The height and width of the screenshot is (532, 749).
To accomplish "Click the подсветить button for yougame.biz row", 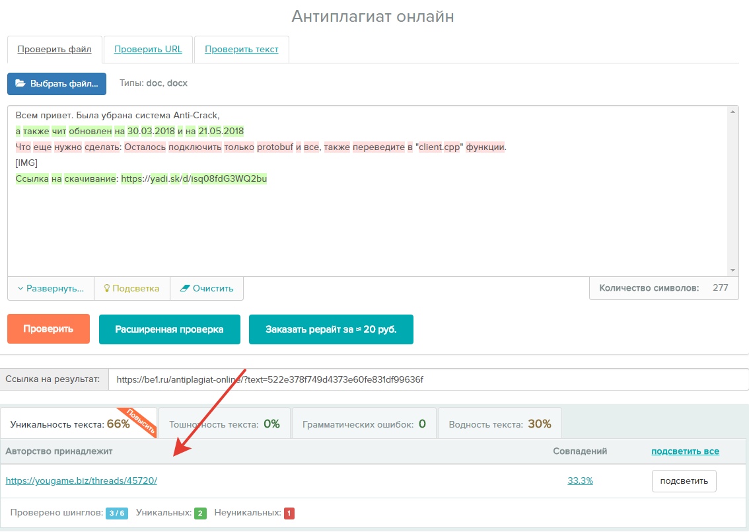I will [x=684, y=481].
